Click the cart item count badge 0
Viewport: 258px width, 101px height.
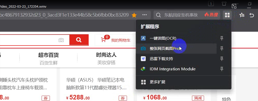click(x=107, y=37)
